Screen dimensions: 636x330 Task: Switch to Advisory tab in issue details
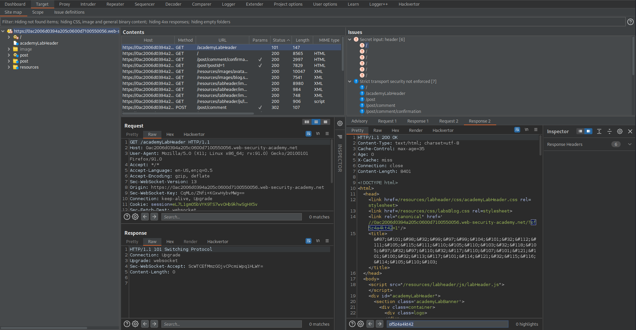359,121
